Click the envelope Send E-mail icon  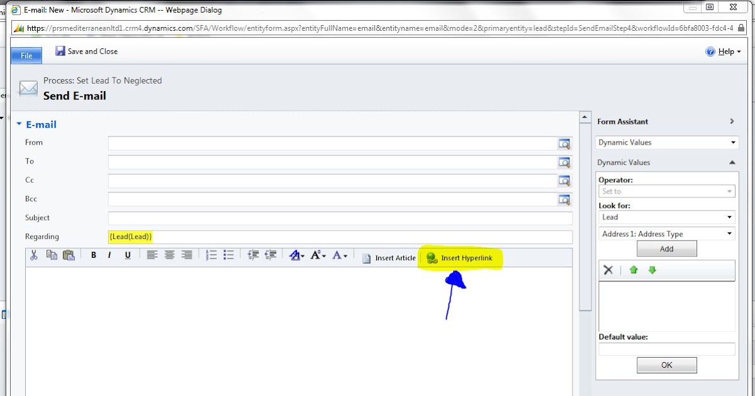click(x=28, y=89)
